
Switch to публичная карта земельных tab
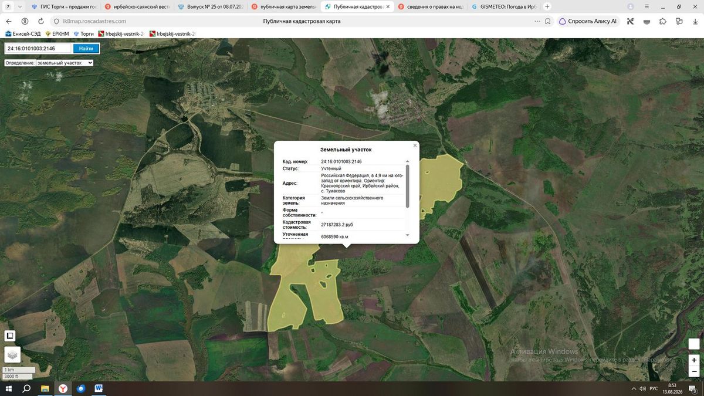(283, 6)
